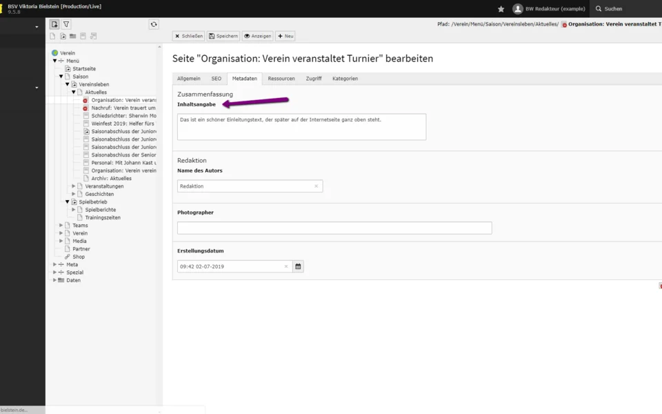The height and width of the screenshot is (414, 662).
Task: Refresh the page tree
Action: pos(154,24)
